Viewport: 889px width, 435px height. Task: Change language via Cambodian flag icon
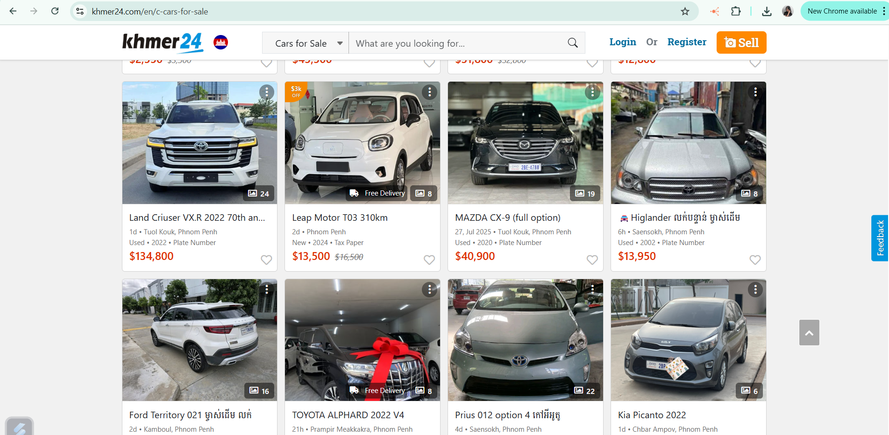click(x=220, y=42)
